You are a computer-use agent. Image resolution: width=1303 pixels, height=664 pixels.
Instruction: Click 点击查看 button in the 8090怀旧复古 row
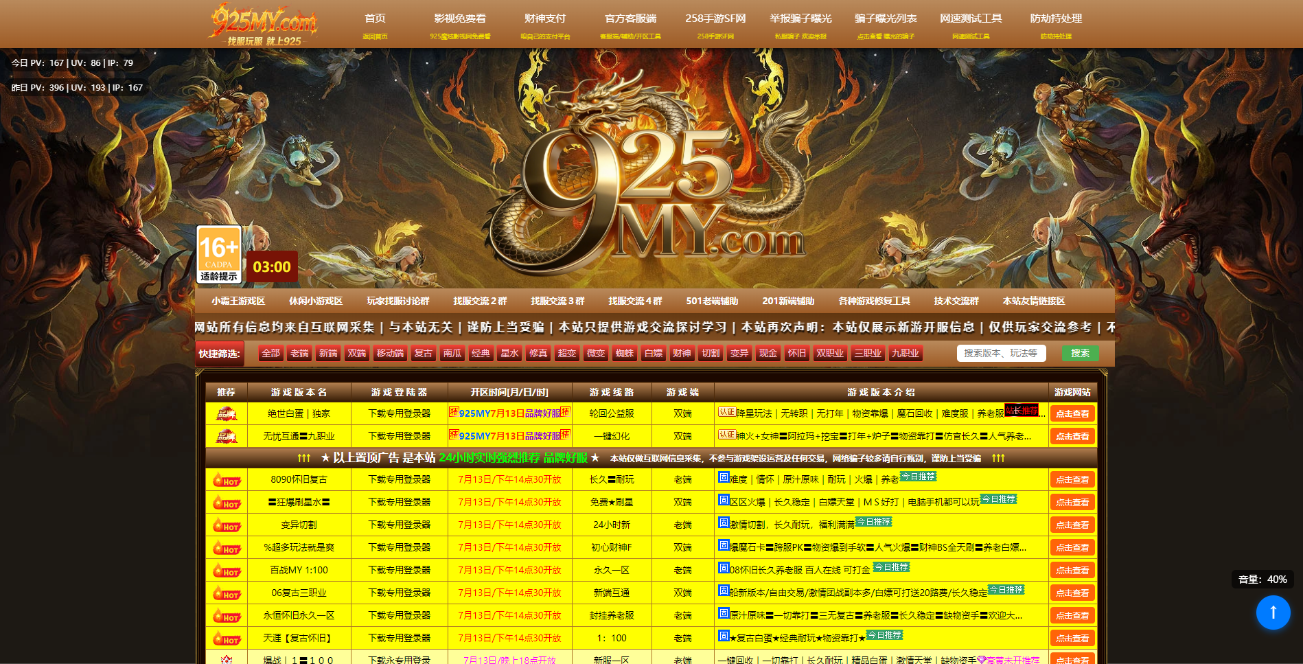coord(1072,479)
